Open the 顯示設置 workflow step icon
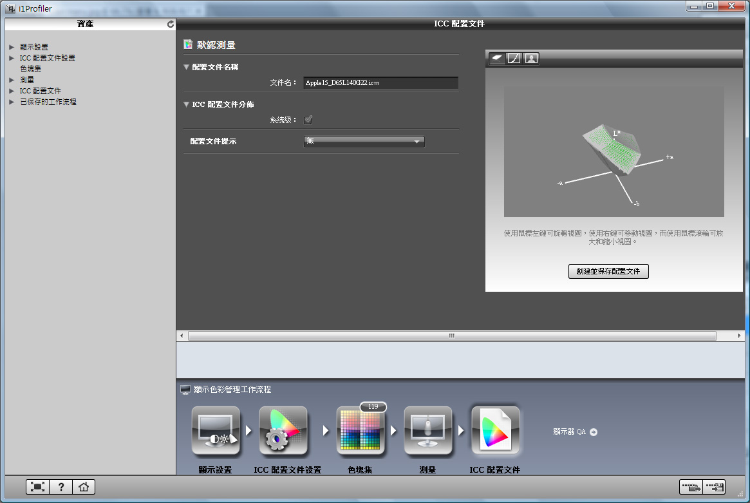This screenshot has width=750, height=503. click(216, 432)
